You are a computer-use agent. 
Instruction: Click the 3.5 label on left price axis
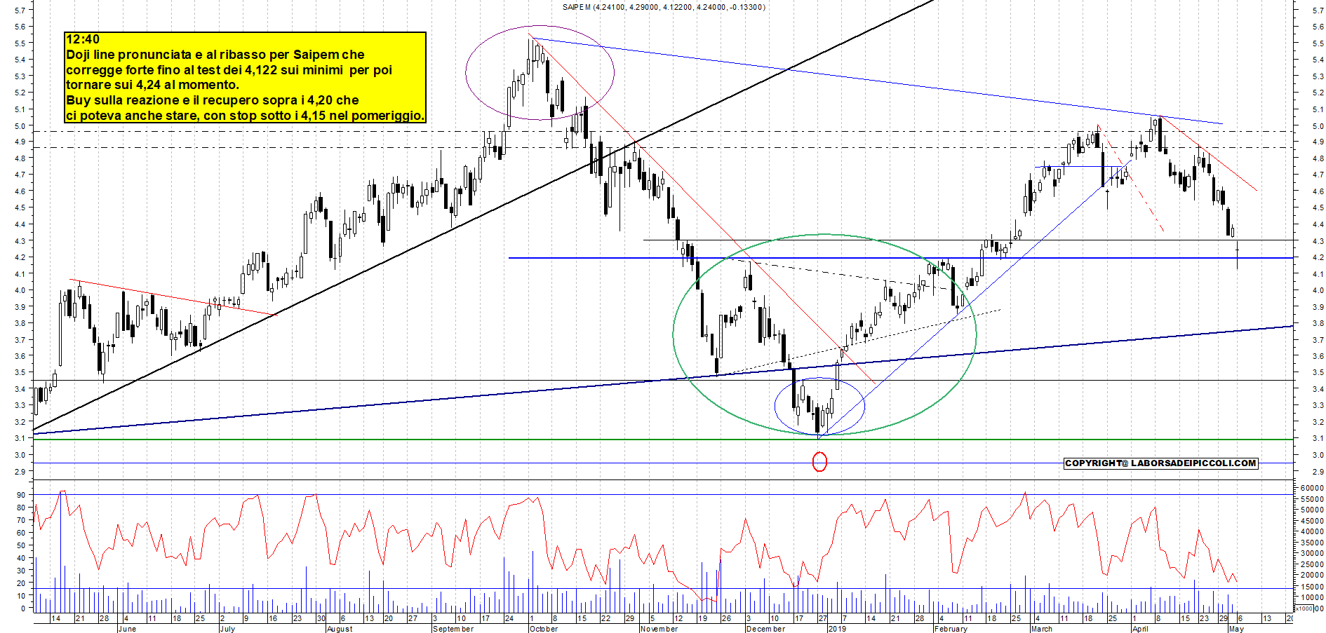tap(20, 372)
